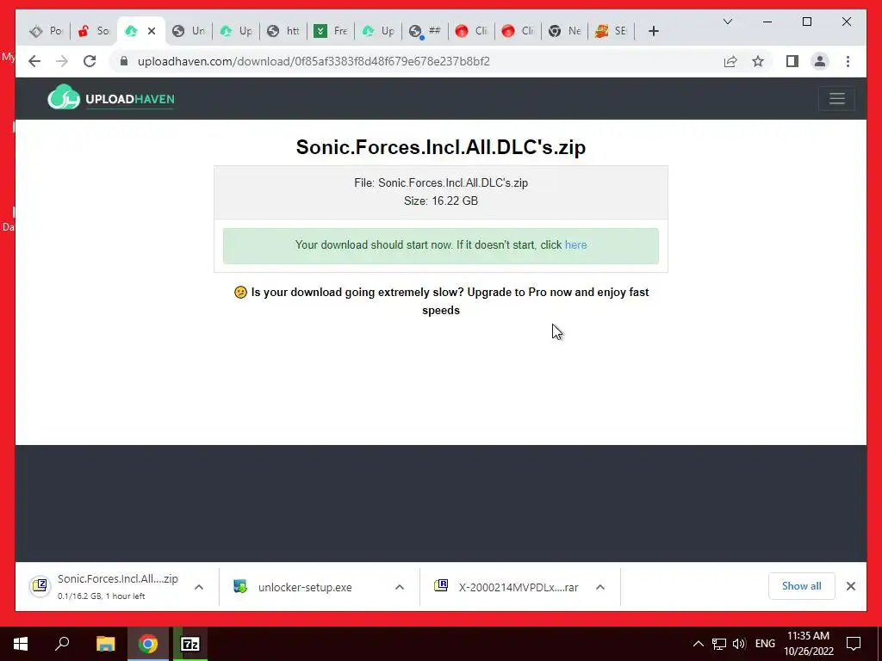
Task: Click Show all downloads
Action: [x=801, y=585]
